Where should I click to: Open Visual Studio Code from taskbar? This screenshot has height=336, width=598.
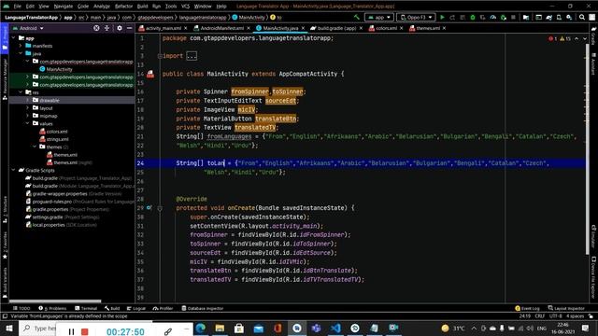click(x=335, y=328)
